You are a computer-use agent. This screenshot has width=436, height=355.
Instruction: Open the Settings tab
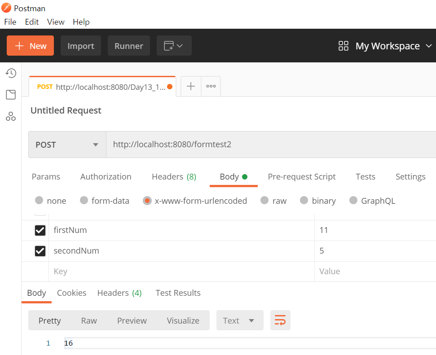pos(410,176)
